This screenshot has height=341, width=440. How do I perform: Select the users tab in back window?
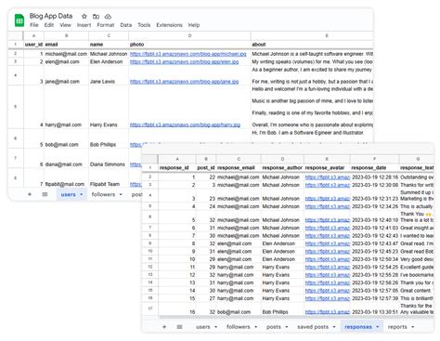(68, 194)
